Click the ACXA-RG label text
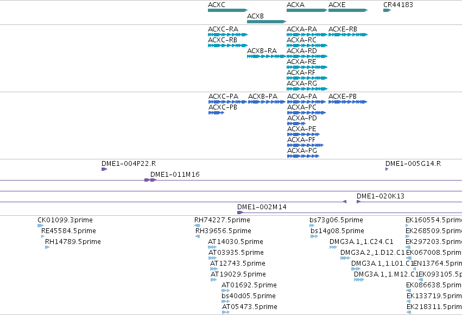The width and height of the screenshot is (462, 315). pos(302,83)
